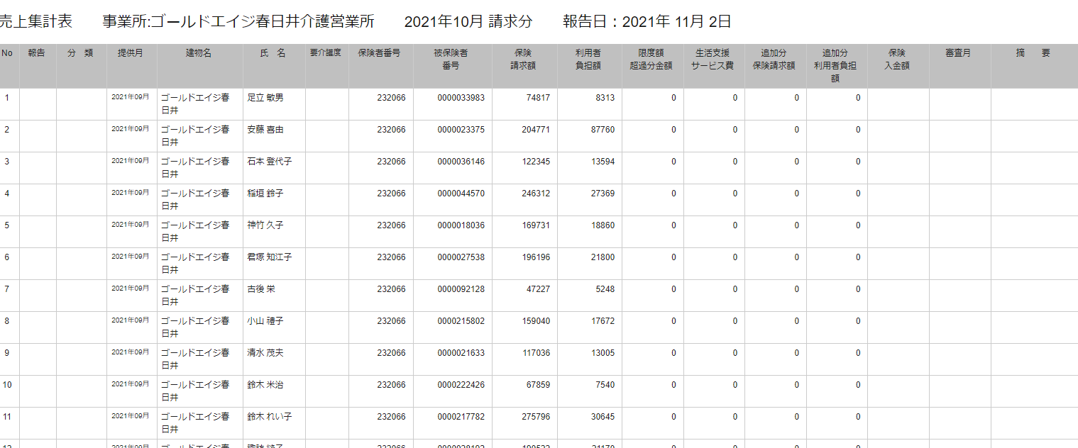1078x448 pixels.
Task: Select the name cell 石本 登代子
Action: [269, 162]
